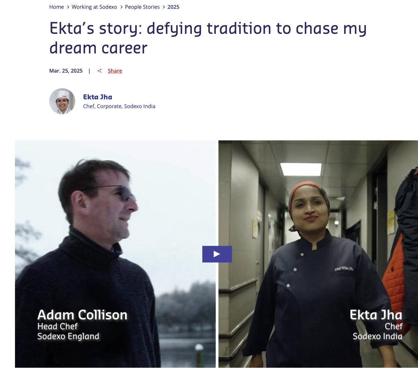Viewport: 418px width, 368px height.
Task: Select the 2025 breadcrumb item
Action: click(173, 7)
